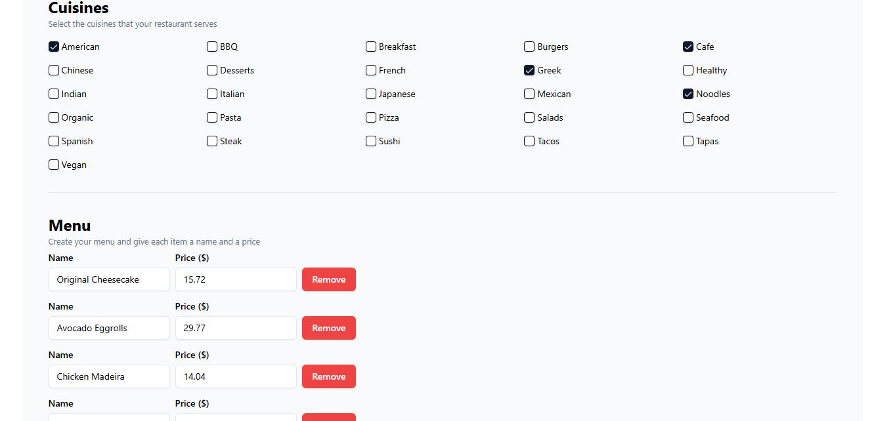The width and height of the screenshot is (876, 421).
Task: Select the Chinese cuisine checkbox
Action: coord(54,70)
